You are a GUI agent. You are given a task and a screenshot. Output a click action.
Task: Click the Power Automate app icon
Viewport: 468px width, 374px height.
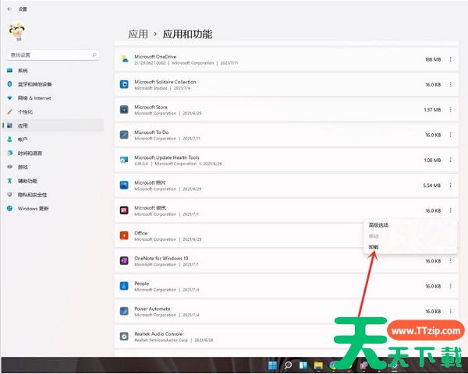tap(124, 312)
